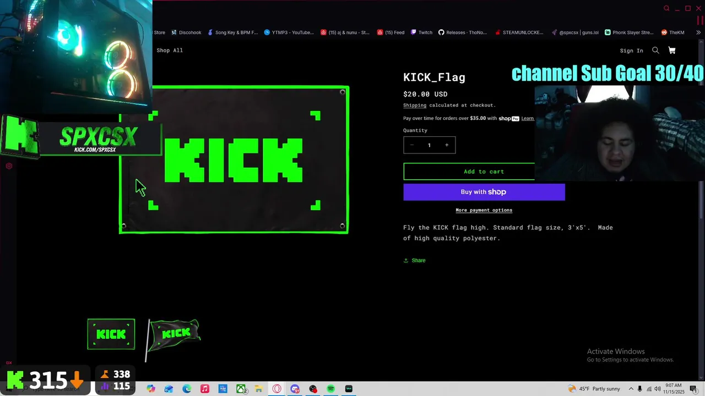The image size is (705, 396).
Task: Open the Xbox app in taskbar
Action: (x=241, y=389)
